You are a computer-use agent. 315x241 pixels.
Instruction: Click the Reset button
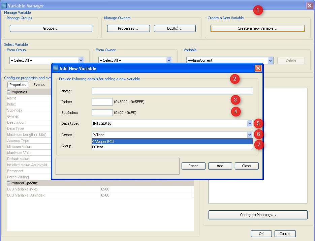(x=193, y=166)
